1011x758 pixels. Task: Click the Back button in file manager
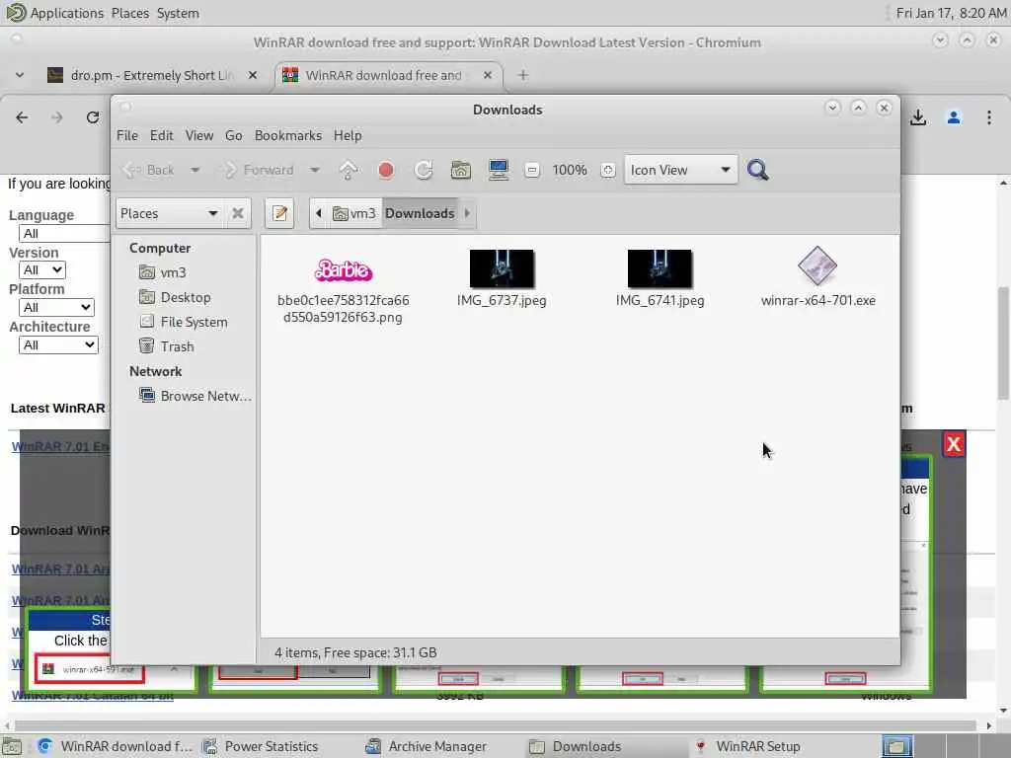coord(149,170)
